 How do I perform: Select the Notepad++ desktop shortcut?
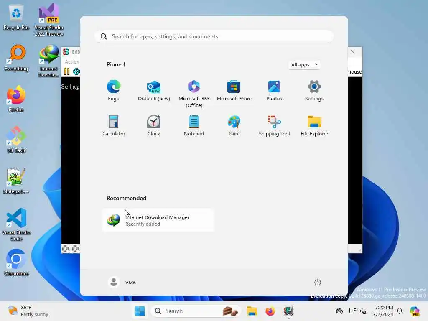16,181
